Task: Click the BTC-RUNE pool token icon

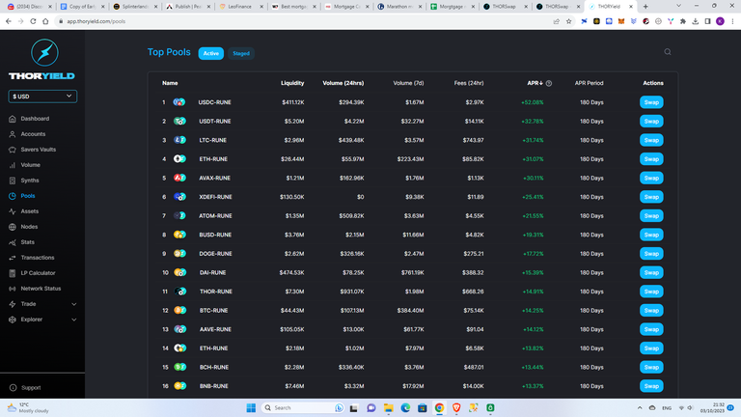Action: (180, 310)
